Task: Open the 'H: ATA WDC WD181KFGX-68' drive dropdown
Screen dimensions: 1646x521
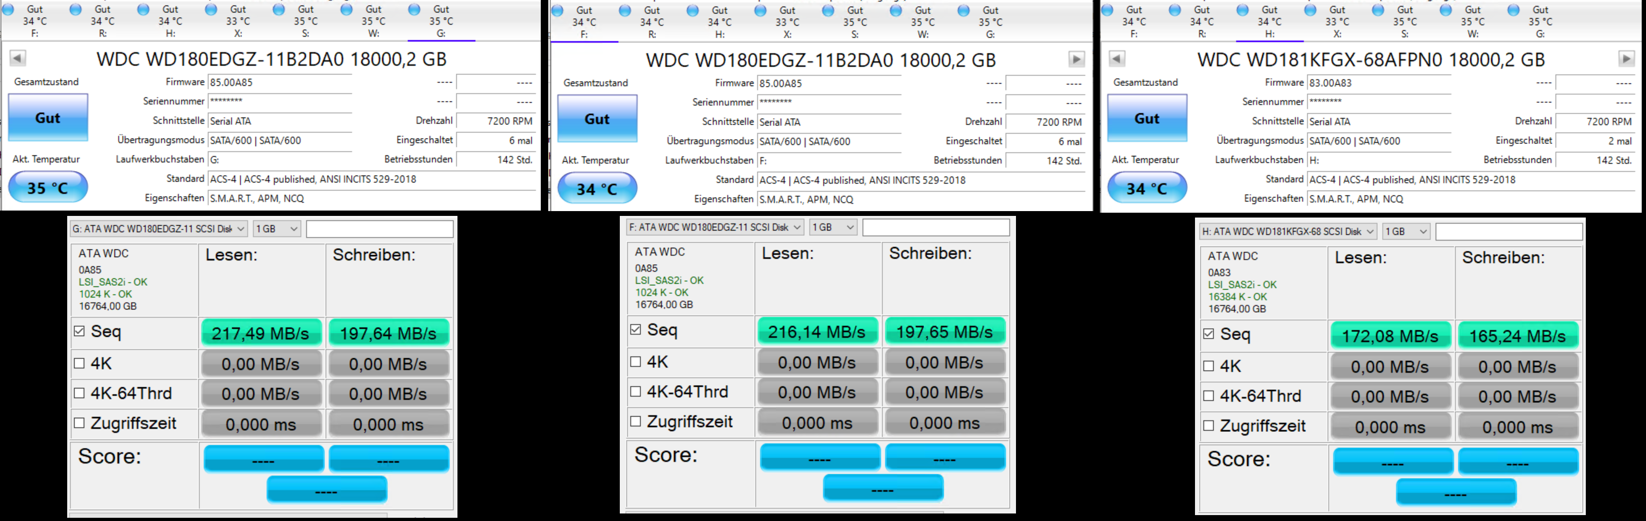Action: 1287,232
